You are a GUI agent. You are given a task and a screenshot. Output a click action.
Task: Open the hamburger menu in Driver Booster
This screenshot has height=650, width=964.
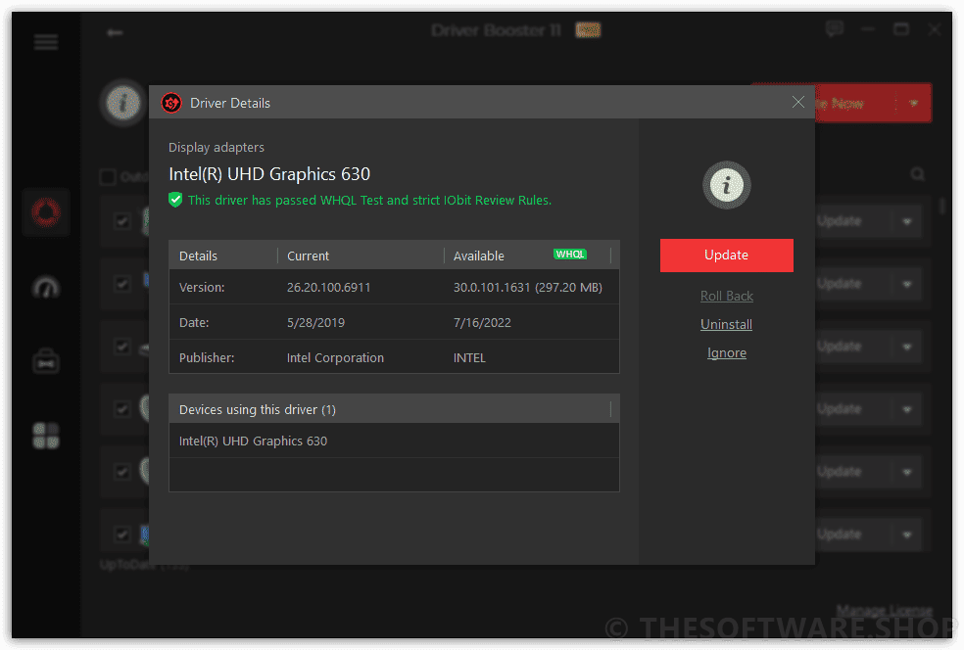46,42
